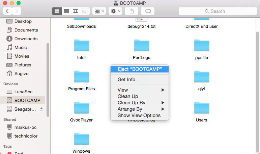Select the Seagate drive in sidebar
This screenshot has width=260, height=154.
click(21, 109)
